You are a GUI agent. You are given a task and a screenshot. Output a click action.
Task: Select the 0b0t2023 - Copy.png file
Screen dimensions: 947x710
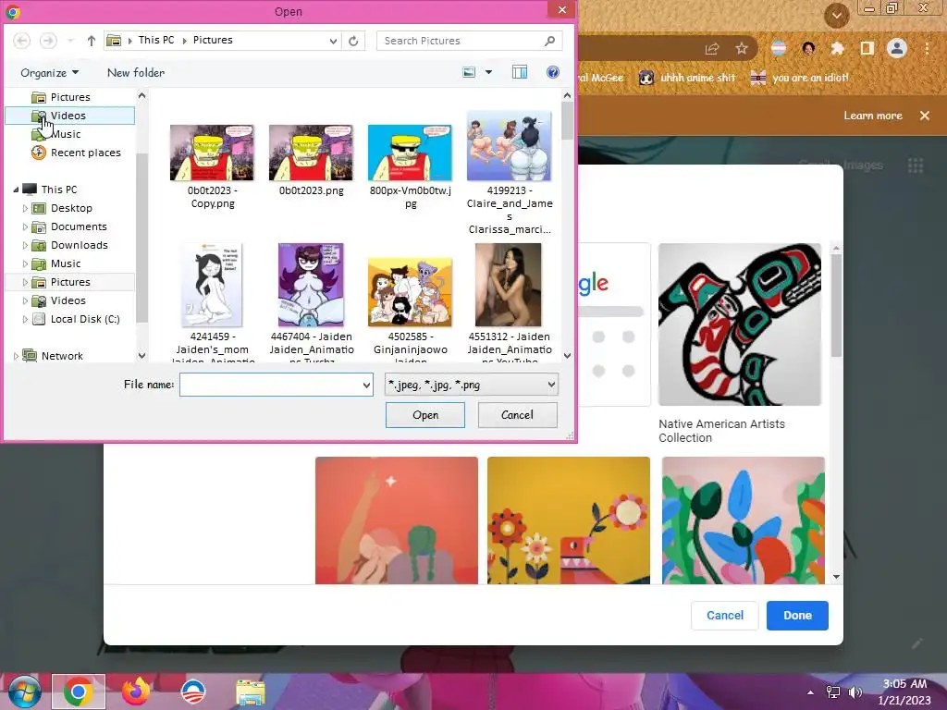[x=212, y=166]
